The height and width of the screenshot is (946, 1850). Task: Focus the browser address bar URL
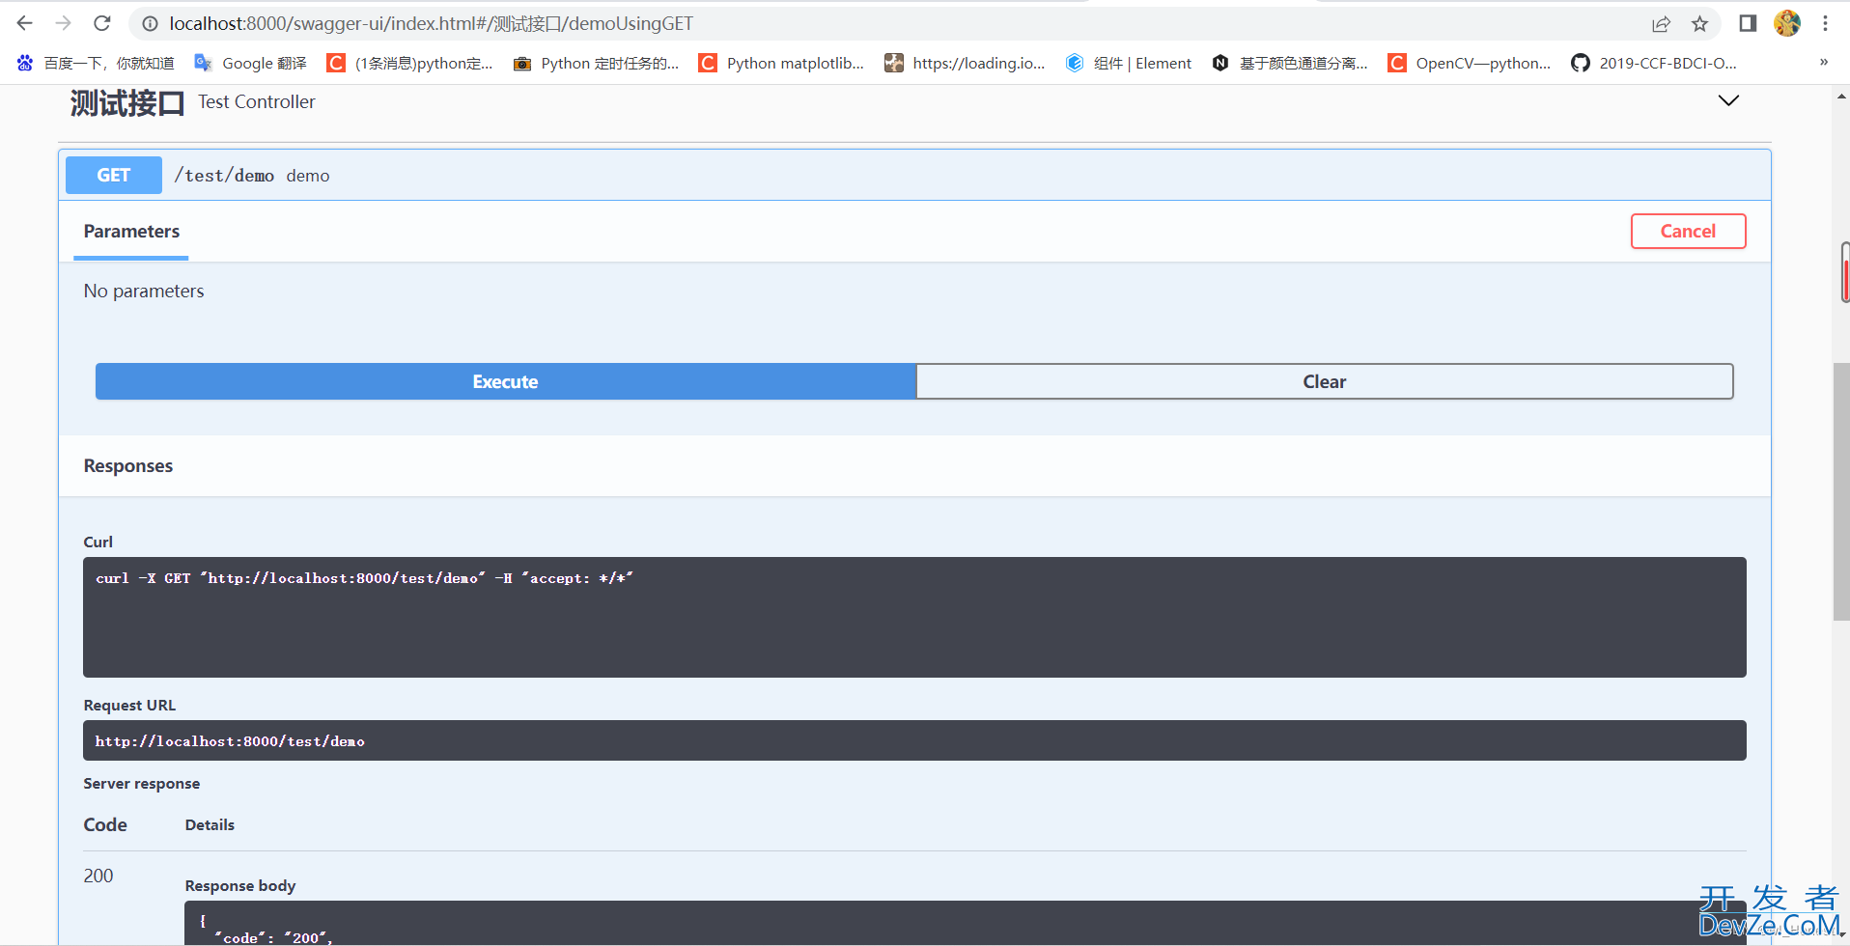tap(431, 23)
